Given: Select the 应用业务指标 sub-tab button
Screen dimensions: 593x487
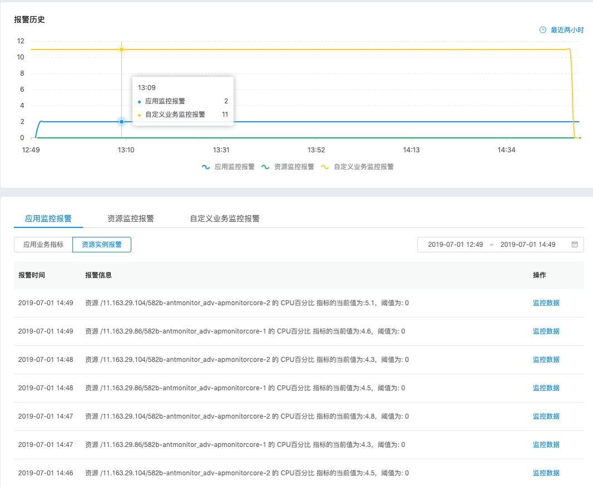Looking at the screenshot, I should 43,244.
